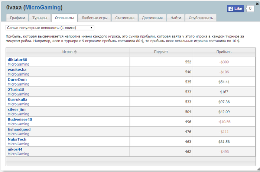Image resolution: width=260 pixels, height=172 pixels.
Task: Select the $97.36 profit value
Action: 224,102
